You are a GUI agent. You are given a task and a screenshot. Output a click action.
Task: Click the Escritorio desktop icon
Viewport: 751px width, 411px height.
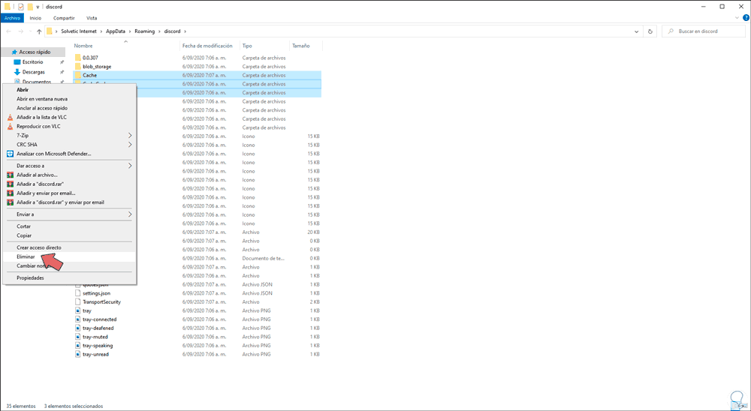point(17,62)
